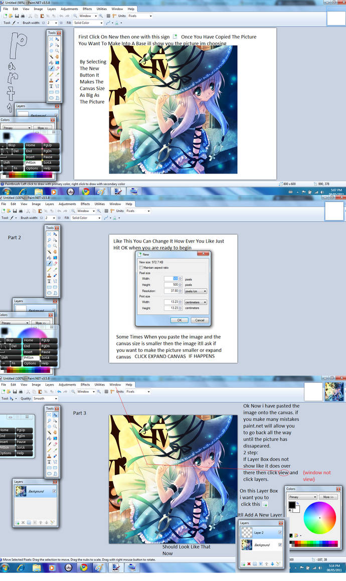The height and width of the screenshot is (581, 346).
Task: Select Ellipse shape tool in Part 2 window
Action: point(49,293)
